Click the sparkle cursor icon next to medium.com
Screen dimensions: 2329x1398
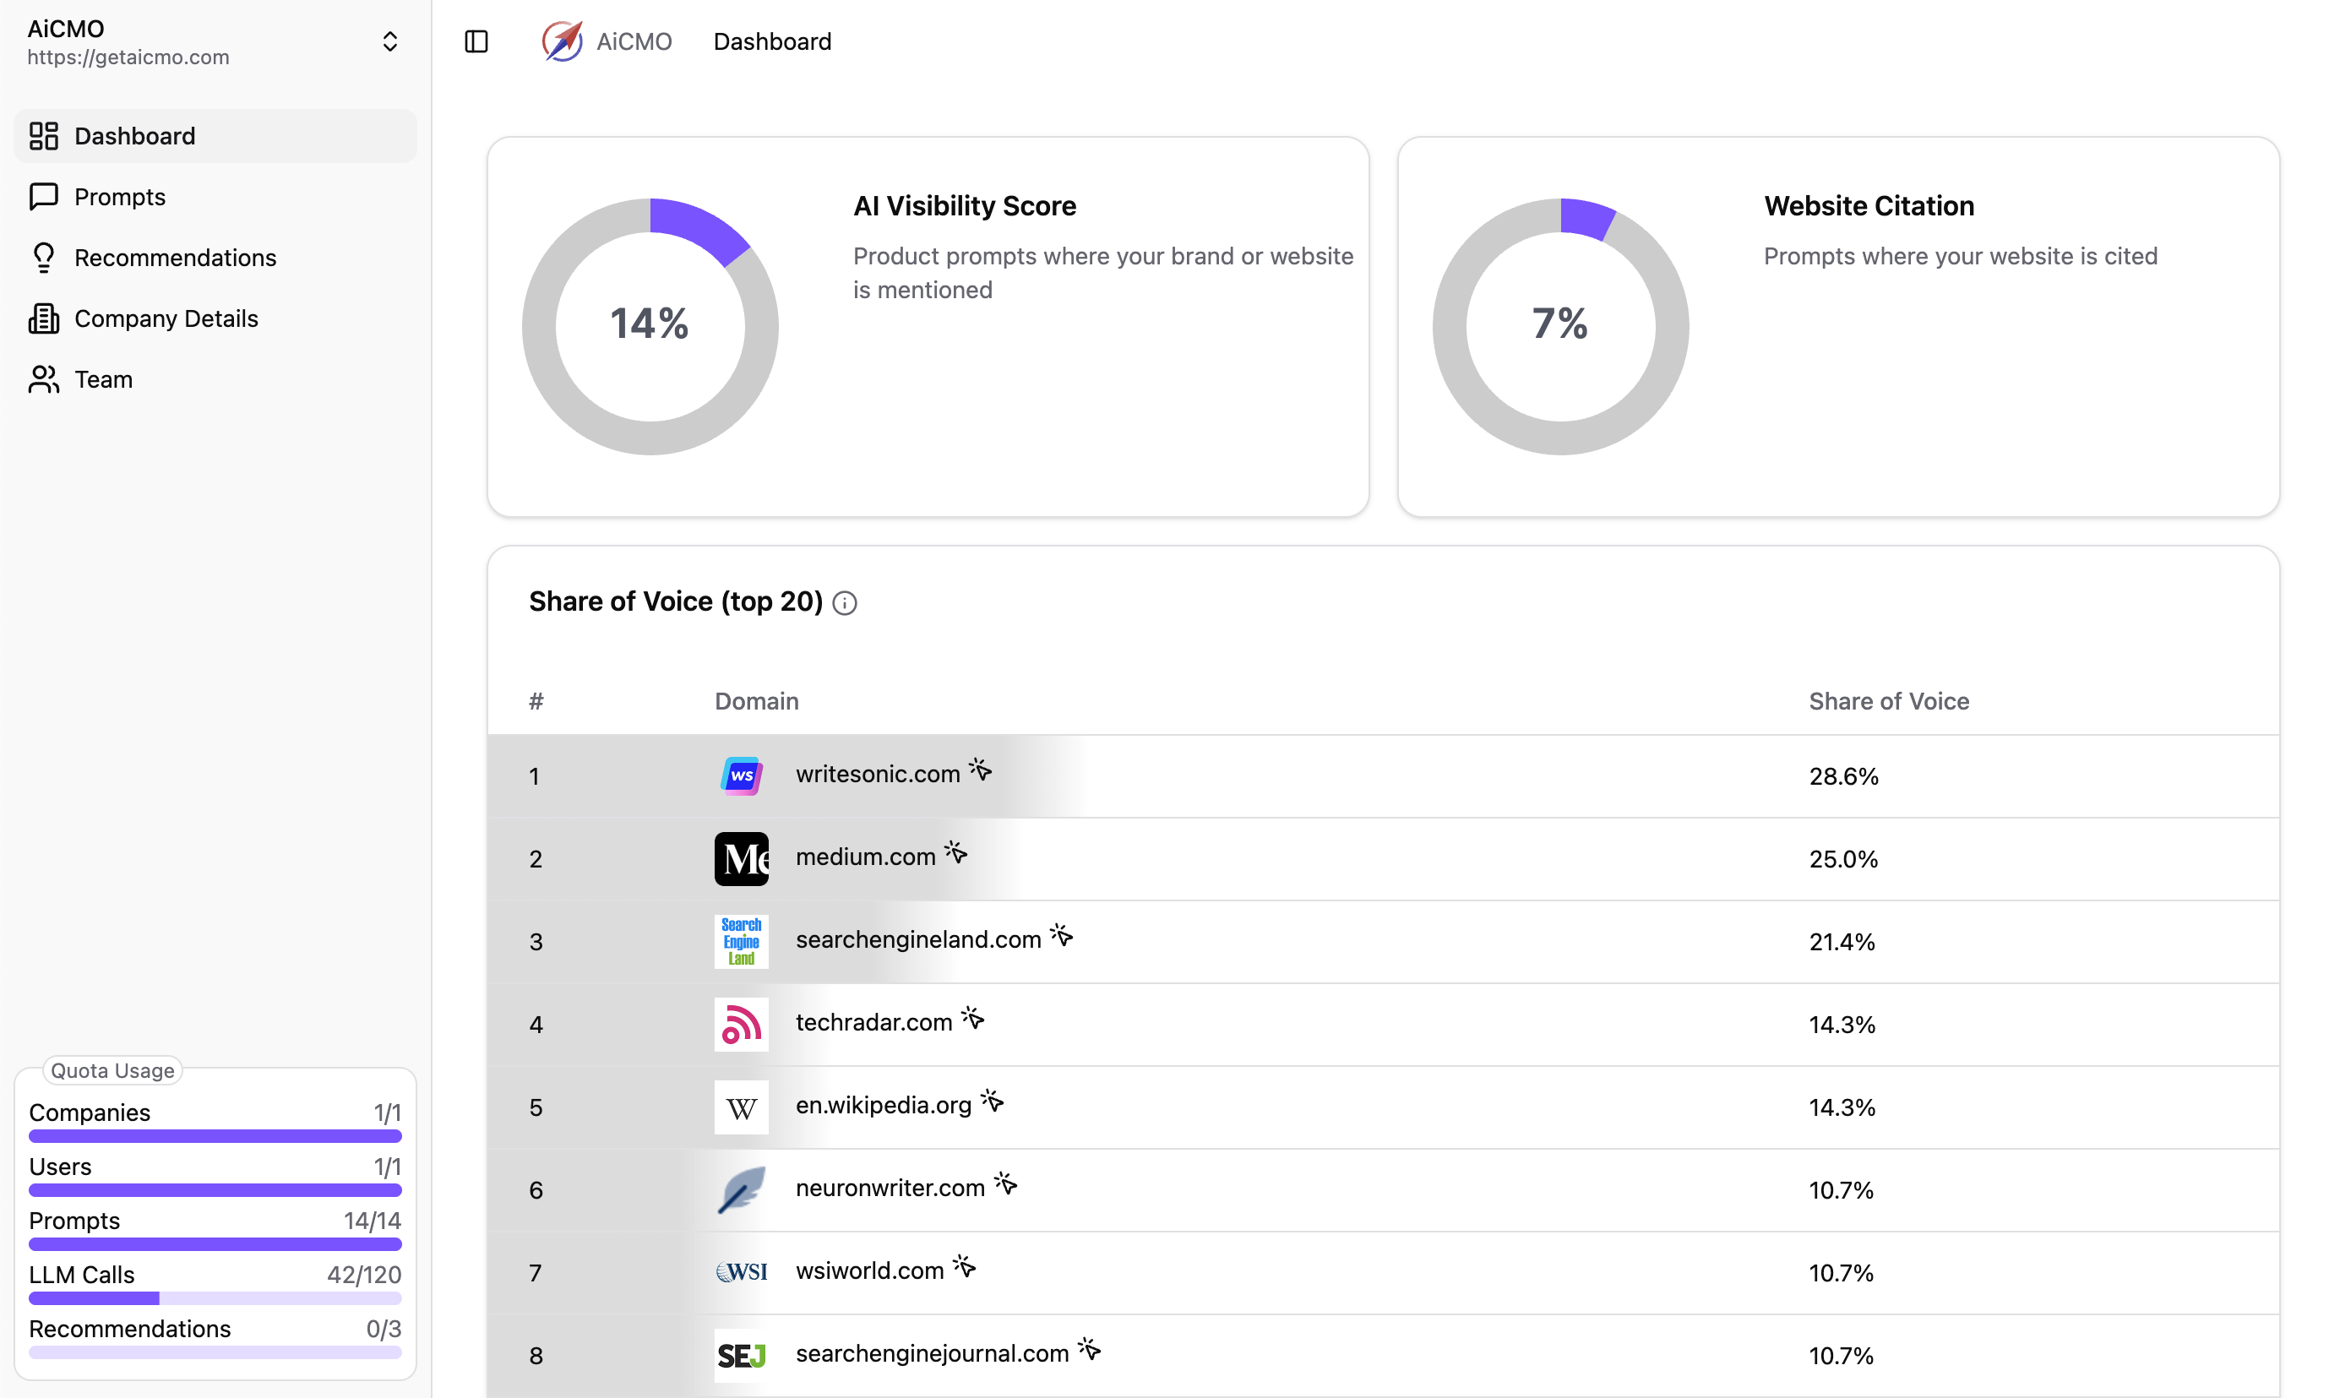tap(956, 852)
